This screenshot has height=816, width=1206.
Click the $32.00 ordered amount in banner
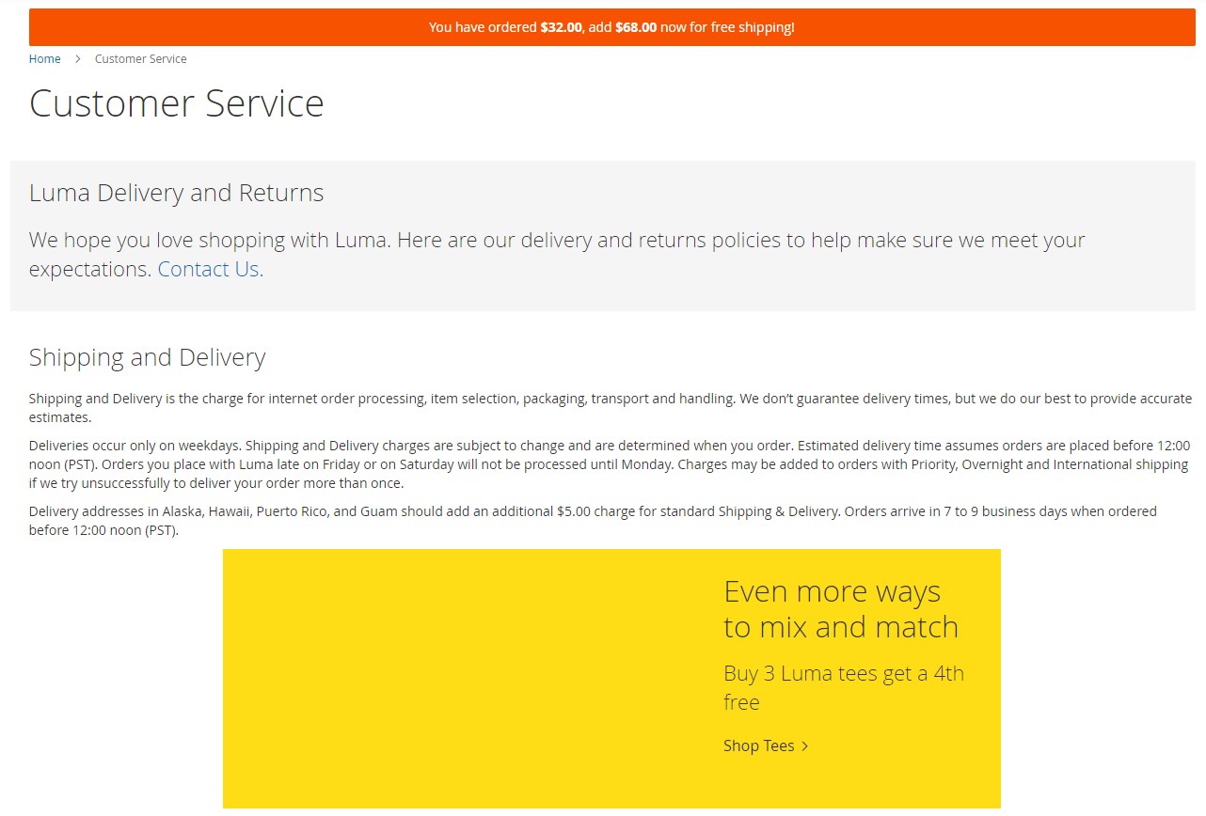[561, 27]
